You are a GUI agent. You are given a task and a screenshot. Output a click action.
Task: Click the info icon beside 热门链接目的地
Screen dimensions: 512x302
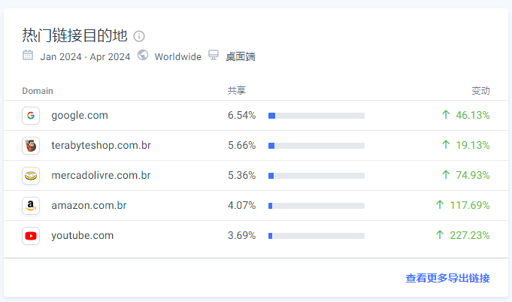139,36
